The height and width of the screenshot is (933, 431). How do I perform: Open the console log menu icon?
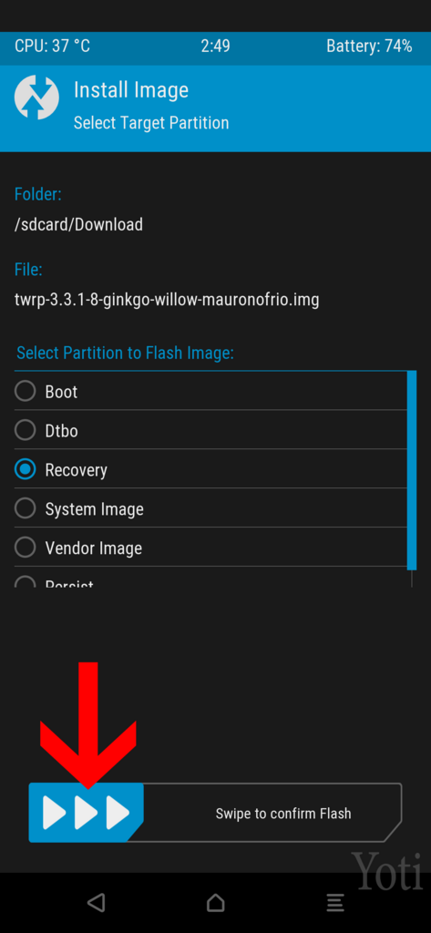(335, 903)
